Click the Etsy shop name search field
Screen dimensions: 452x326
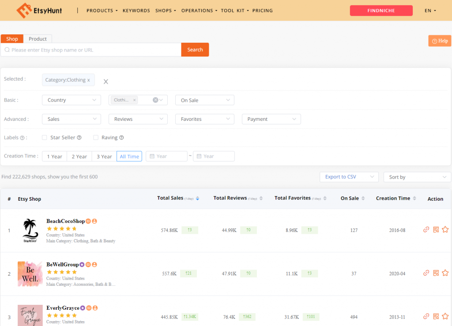click(x=93, y=50)
